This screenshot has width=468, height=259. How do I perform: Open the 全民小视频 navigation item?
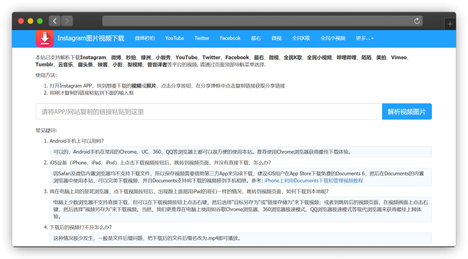(333, 38)
